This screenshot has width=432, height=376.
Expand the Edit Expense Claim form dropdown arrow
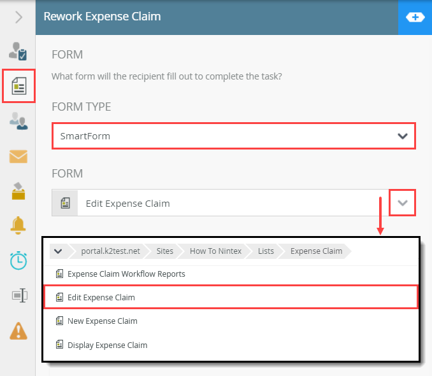(x=402, y=203)
